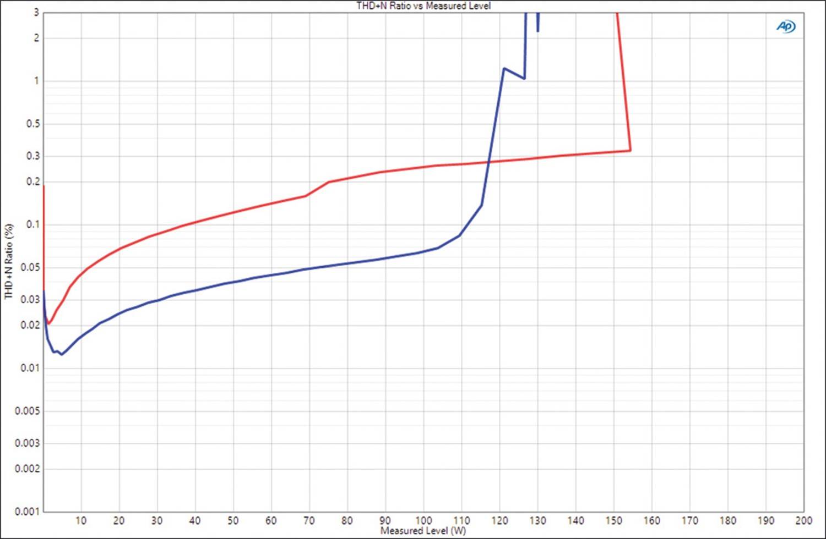826x539 pixels.
Task: Click the red curve's peak corner near 155 W
Action: point(630,150)
